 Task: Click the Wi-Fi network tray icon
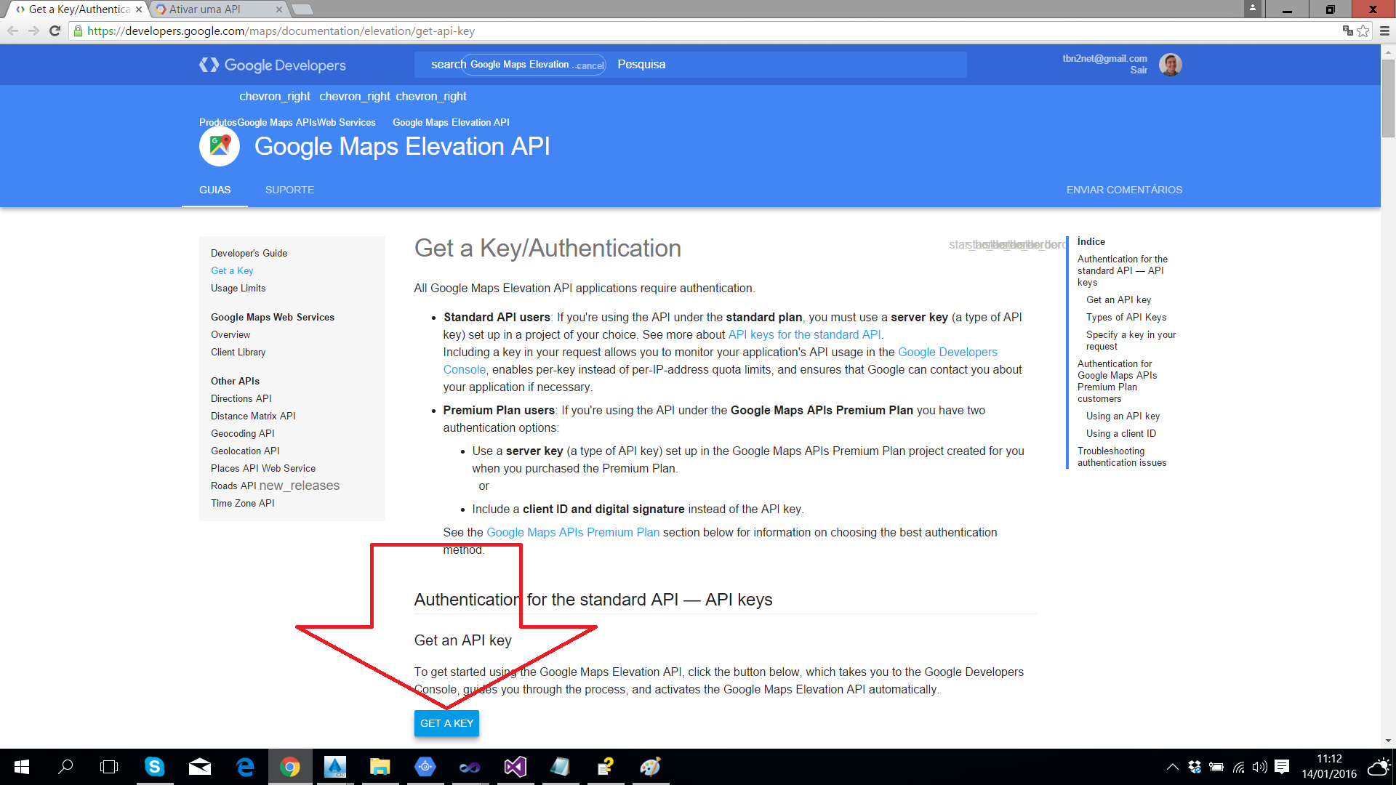tap(1239, 767)
